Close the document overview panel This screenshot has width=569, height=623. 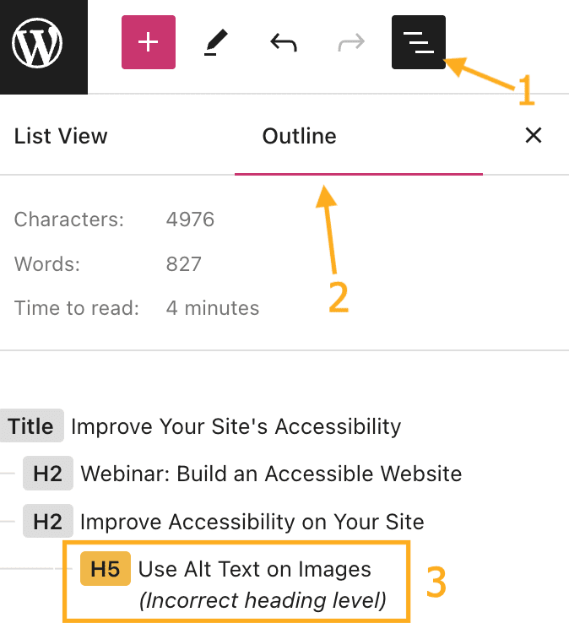tap(533, 136)
